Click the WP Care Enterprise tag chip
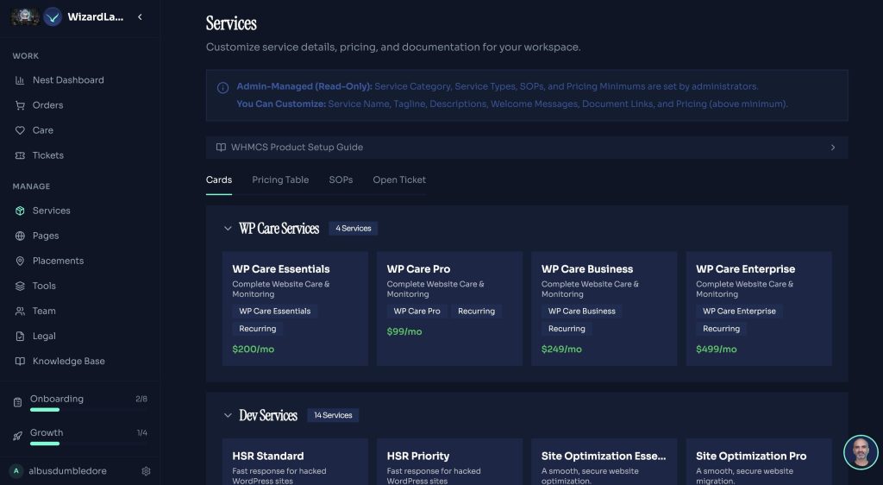Image resolution: width=883 pixels, height=485 pixels. 739,311
